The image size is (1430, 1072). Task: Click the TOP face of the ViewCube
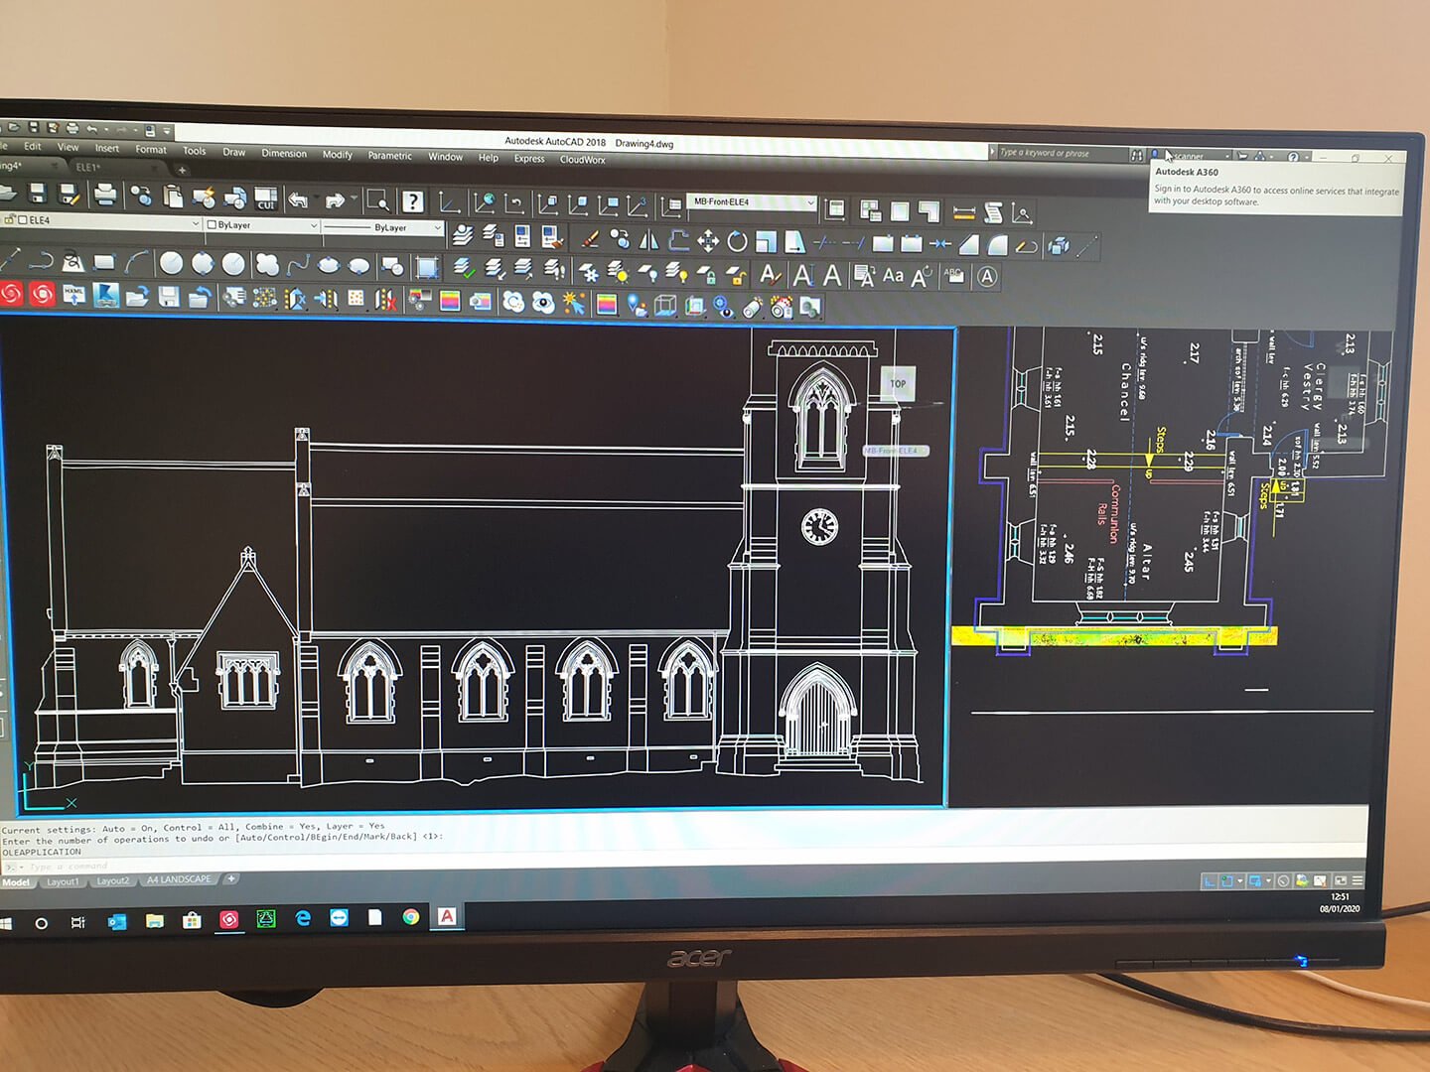click(x=898, y=384)
